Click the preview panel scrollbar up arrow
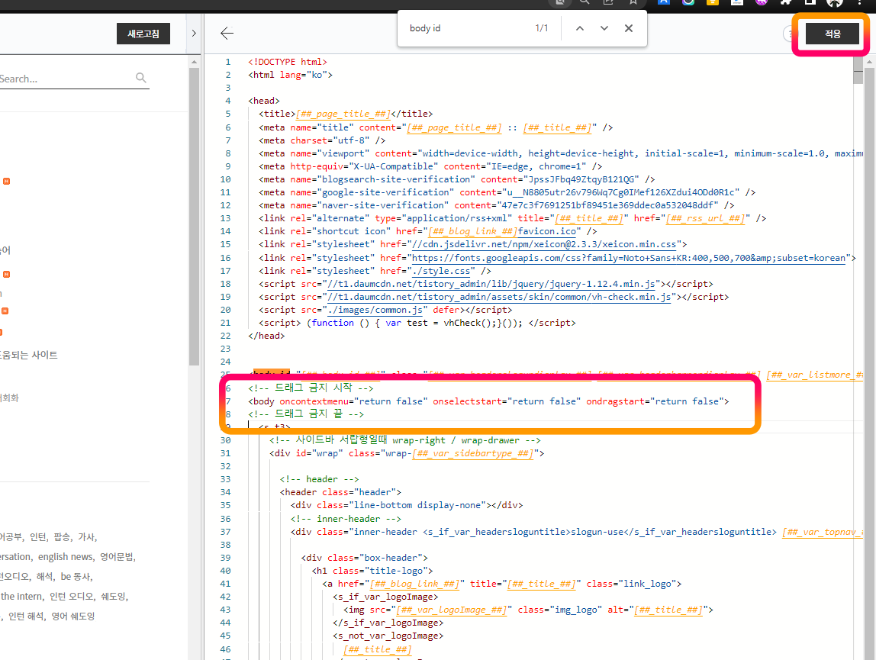Viewport: 876px width, 660px height. [x=194, y=62]
